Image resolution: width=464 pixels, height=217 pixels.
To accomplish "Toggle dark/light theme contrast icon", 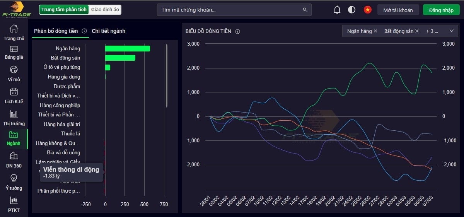I will click(351, 10).
